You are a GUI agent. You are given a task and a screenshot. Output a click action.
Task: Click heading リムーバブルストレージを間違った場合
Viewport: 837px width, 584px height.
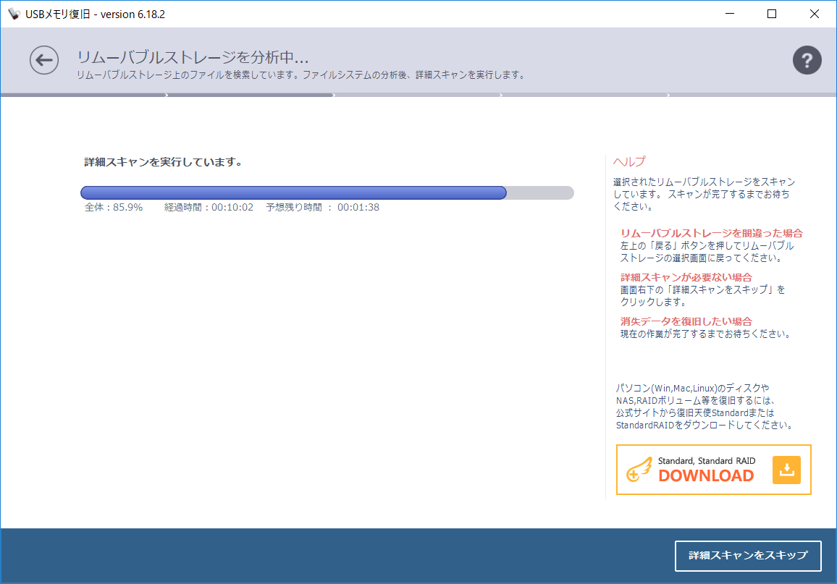(x=711, y=233)
